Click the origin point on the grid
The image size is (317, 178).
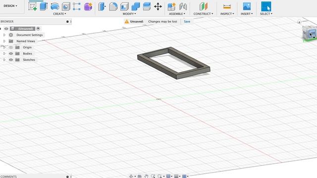[158, 99]
